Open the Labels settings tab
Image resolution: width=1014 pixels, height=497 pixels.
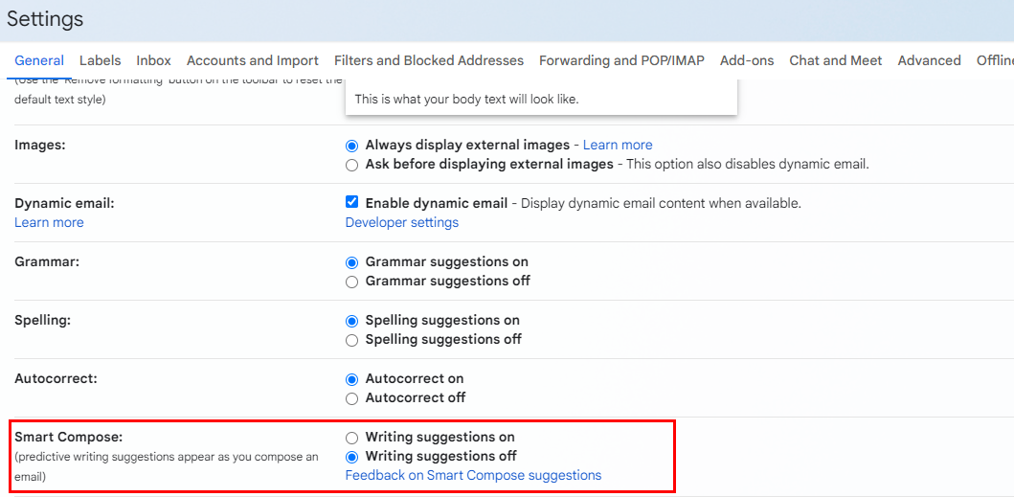[x=101, y=60]
